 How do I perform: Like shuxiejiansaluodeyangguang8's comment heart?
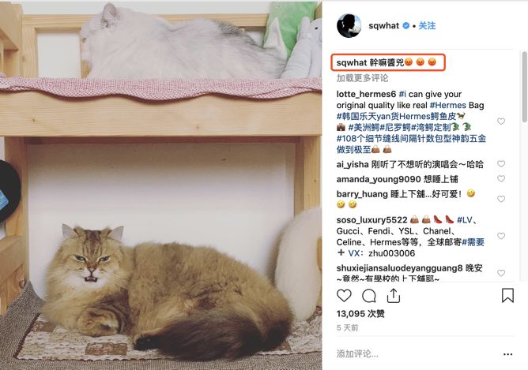coord(501,273)
